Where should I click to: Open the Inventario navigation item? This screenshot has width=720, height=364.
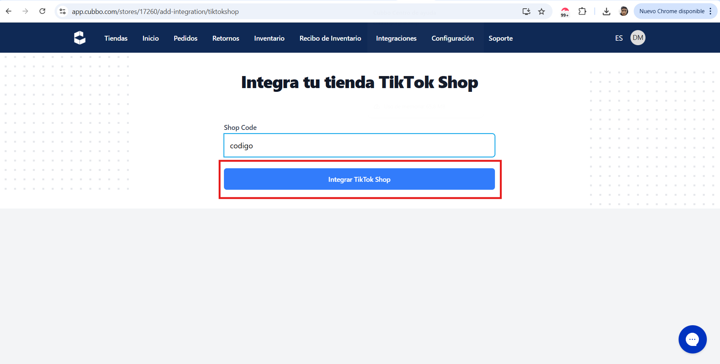click(269, 38)
